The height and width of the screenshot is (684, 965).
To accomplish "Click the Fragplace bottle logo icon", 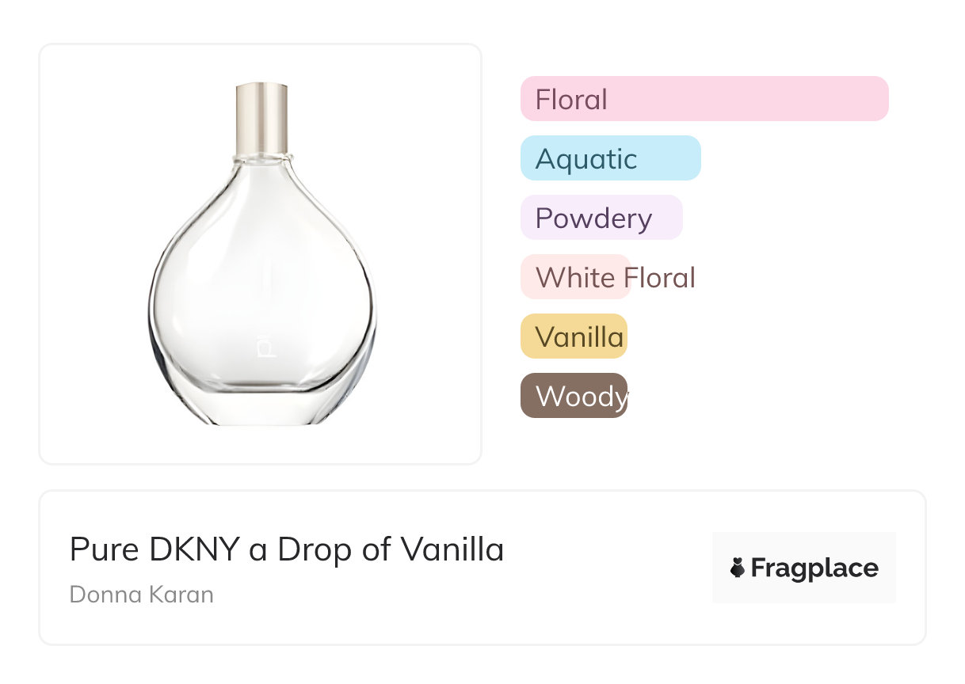I will (x=738, y=568).
